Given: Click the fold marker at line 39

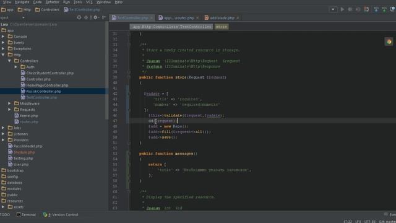Looking at the screenshot, I should (x=128, y=77).
